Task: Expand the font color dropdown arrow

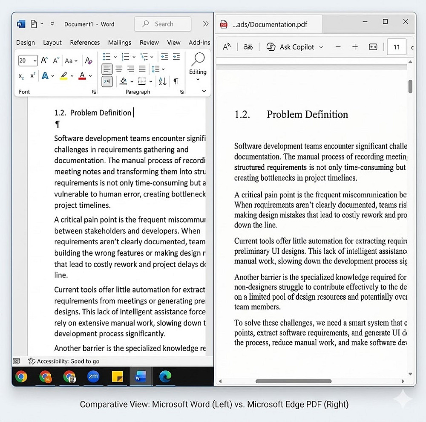Action: 90,76
